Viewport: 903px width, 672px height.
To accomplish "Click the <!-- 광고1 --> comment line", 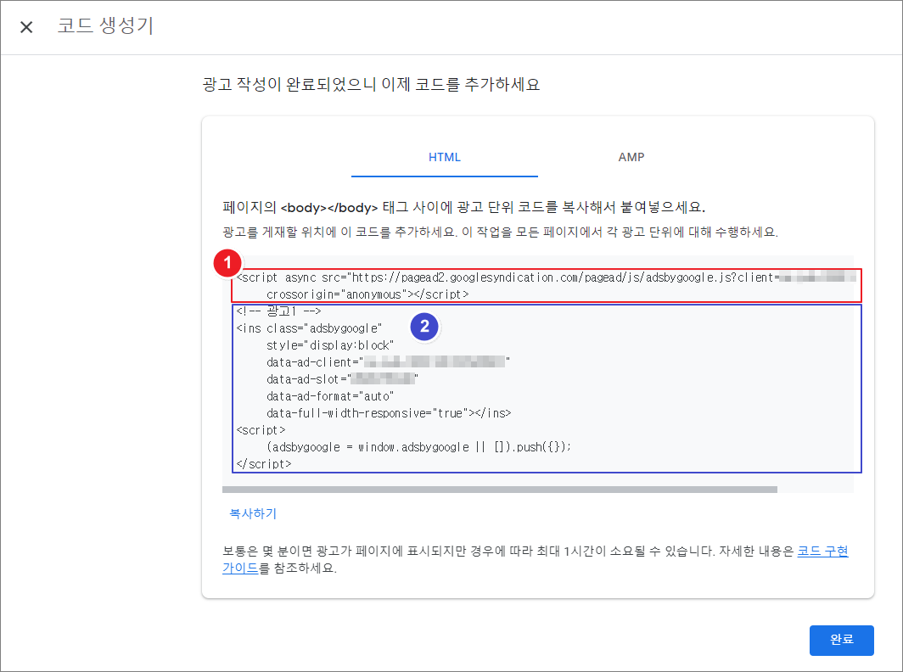I will point(278,311).
